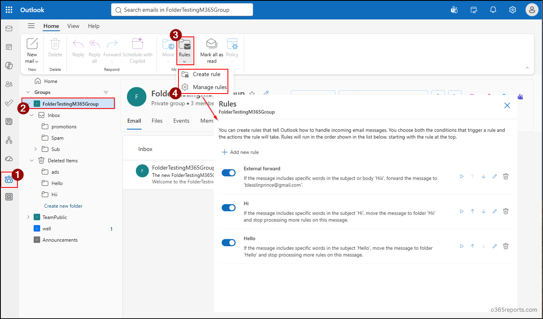Open the New mail dropdown arrow
The width and height of the screenshot is (543, 319).
pos(36,62)
